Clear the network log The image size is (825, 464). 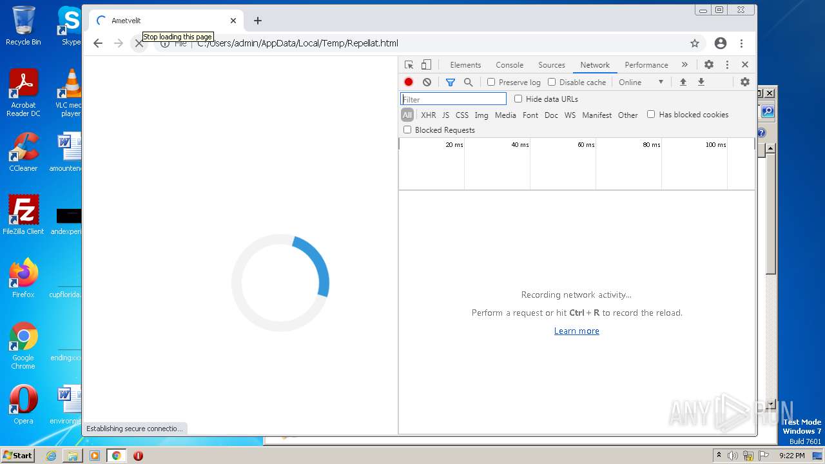click(x=427, y=82)
